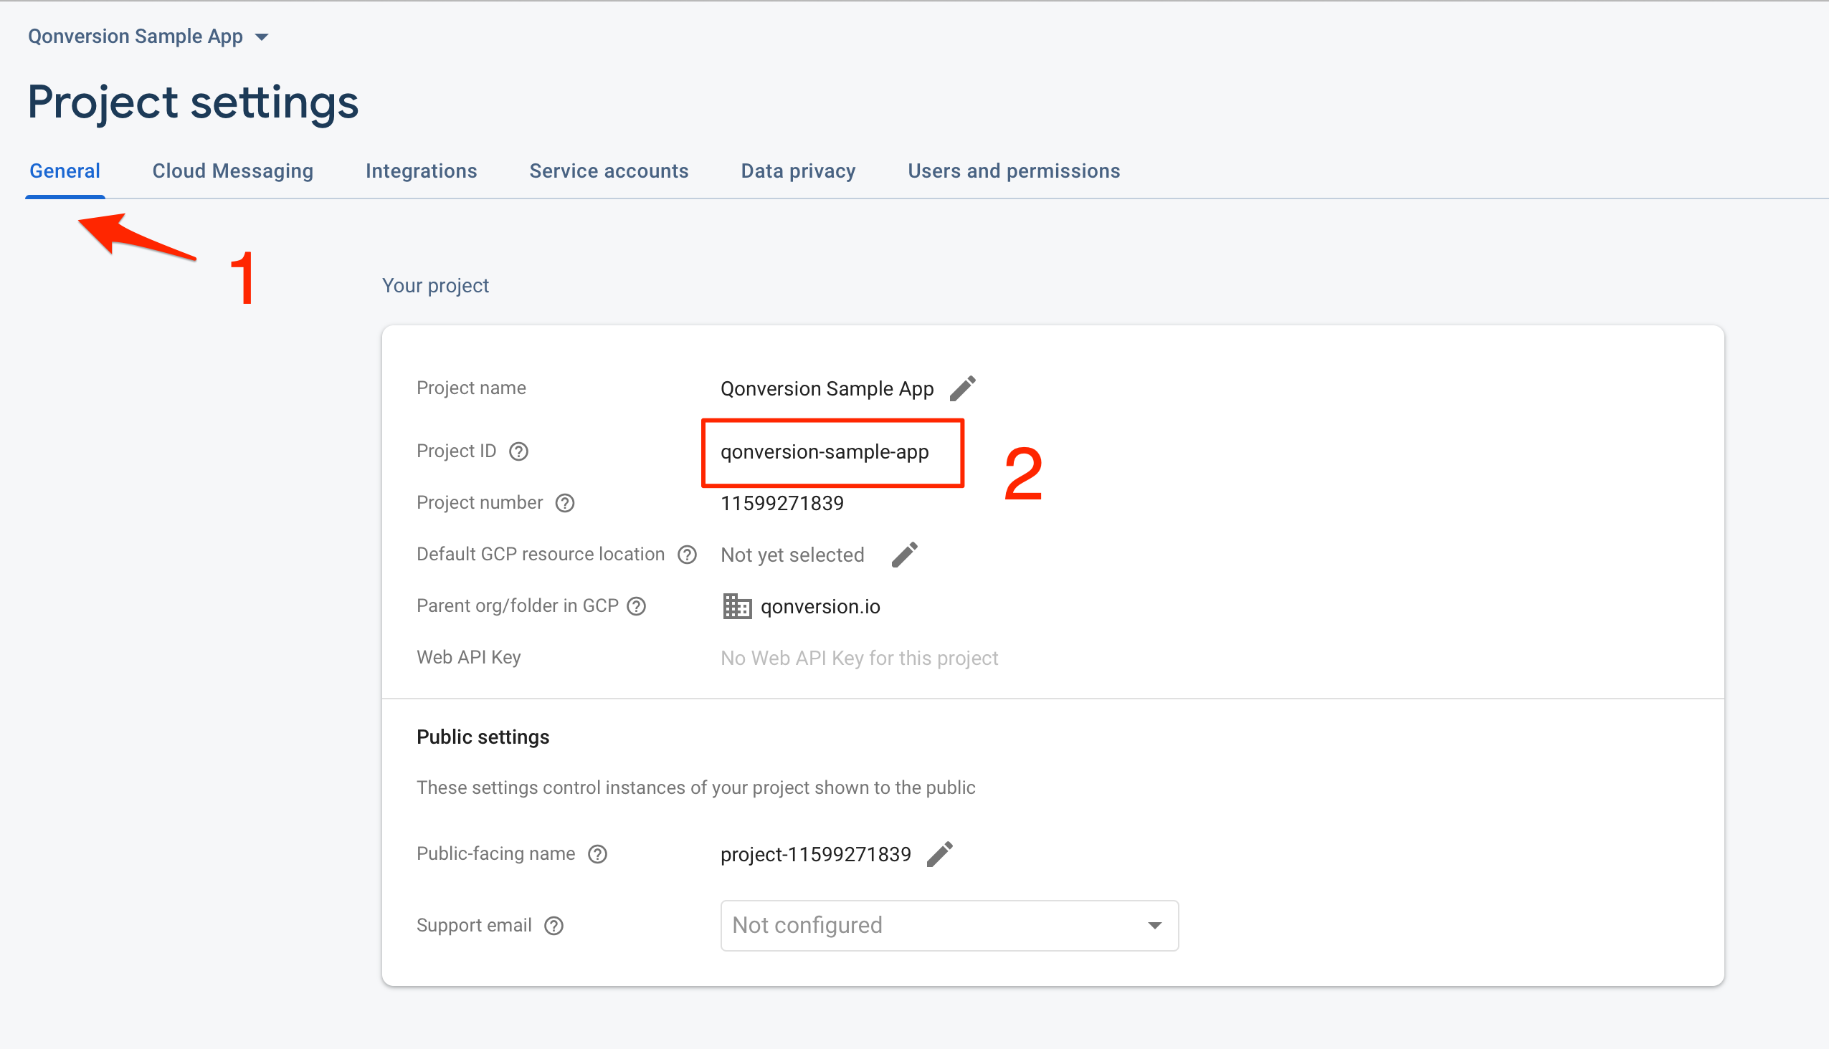Open the Integrations tab
Image resolution: width=1829 pixels, height=1049 pixels.
[x=421, y=171]
